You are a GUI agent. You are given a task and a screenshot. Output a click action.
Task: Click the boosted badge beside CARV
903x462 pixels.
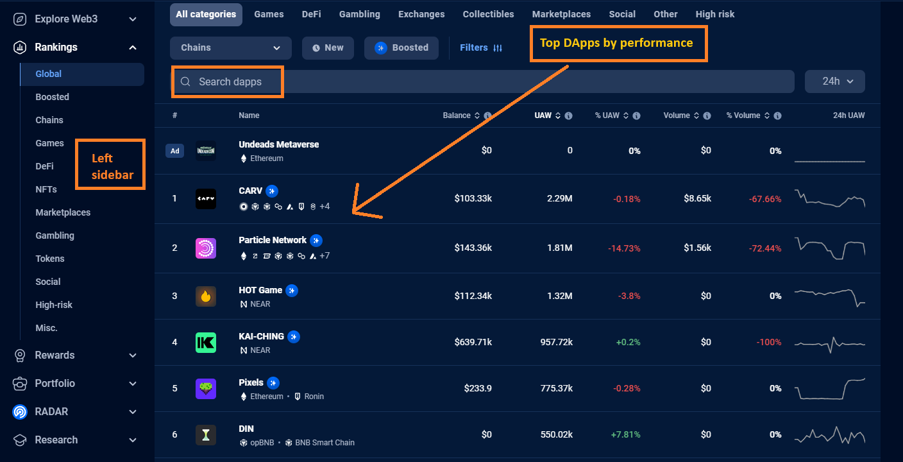pos(272,191)
